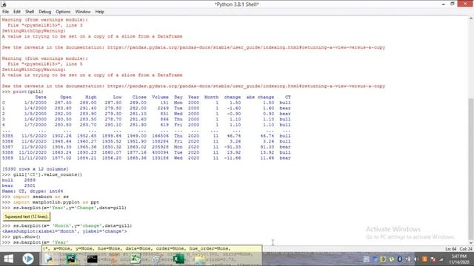Open the Options menu

pyautogui.click(x=63, y=12)
